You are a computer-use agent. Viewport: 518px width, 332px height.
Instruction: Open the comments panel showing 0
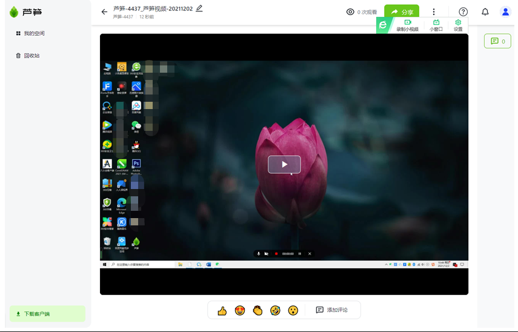pos(497,41)
